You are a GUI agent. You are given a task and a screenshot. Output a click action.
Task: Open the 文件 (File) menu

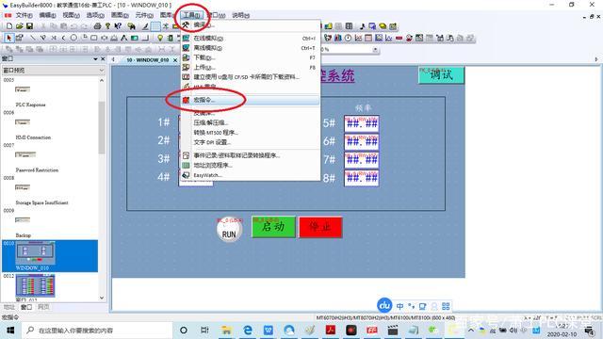[x=24, y=15]
